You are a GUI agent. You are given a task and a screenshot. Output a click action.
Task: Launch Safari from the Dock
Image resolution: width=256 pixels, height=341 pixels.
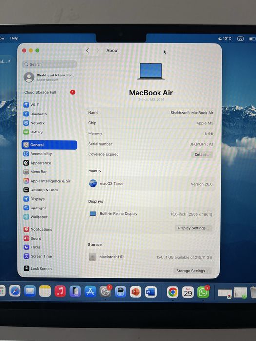click(15, 291)
